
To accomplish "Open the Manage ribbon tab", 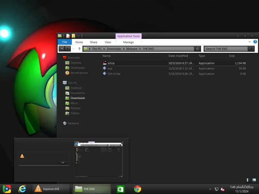I will 128,42.
